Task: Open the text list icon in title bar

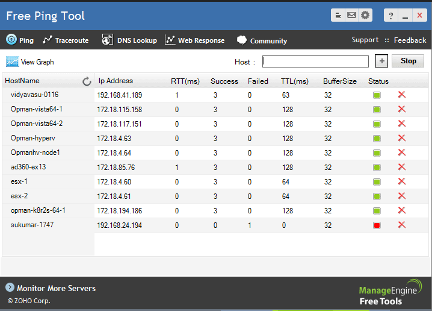Action: [338, 15]
